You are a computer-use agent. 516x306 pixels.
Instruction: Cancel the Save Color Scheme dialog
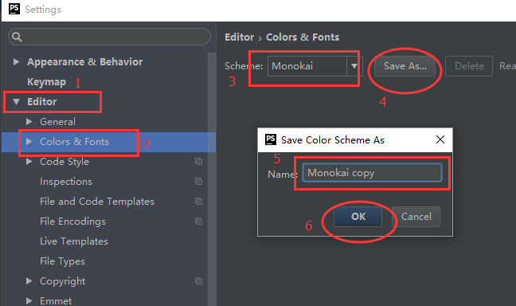coord(416,217)
